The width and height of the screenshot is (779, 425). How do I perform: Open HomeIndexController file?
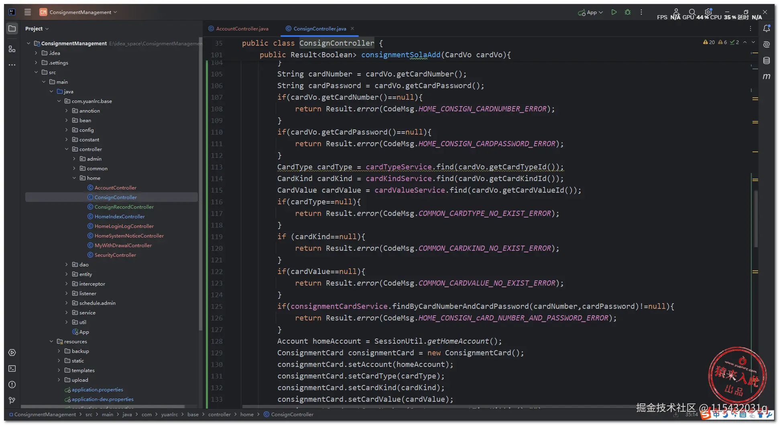coord(120,216)
